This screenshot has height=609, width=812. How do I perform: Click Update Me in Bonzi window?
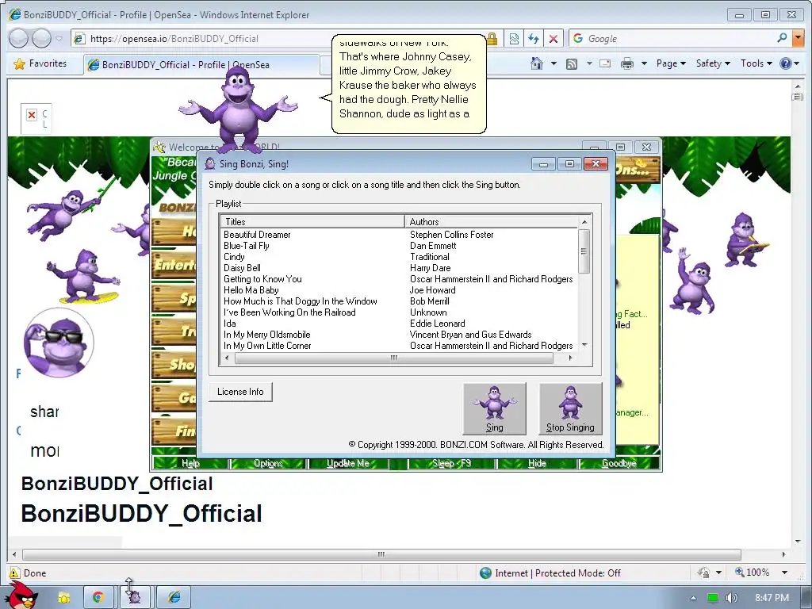(x=348, y=463)
